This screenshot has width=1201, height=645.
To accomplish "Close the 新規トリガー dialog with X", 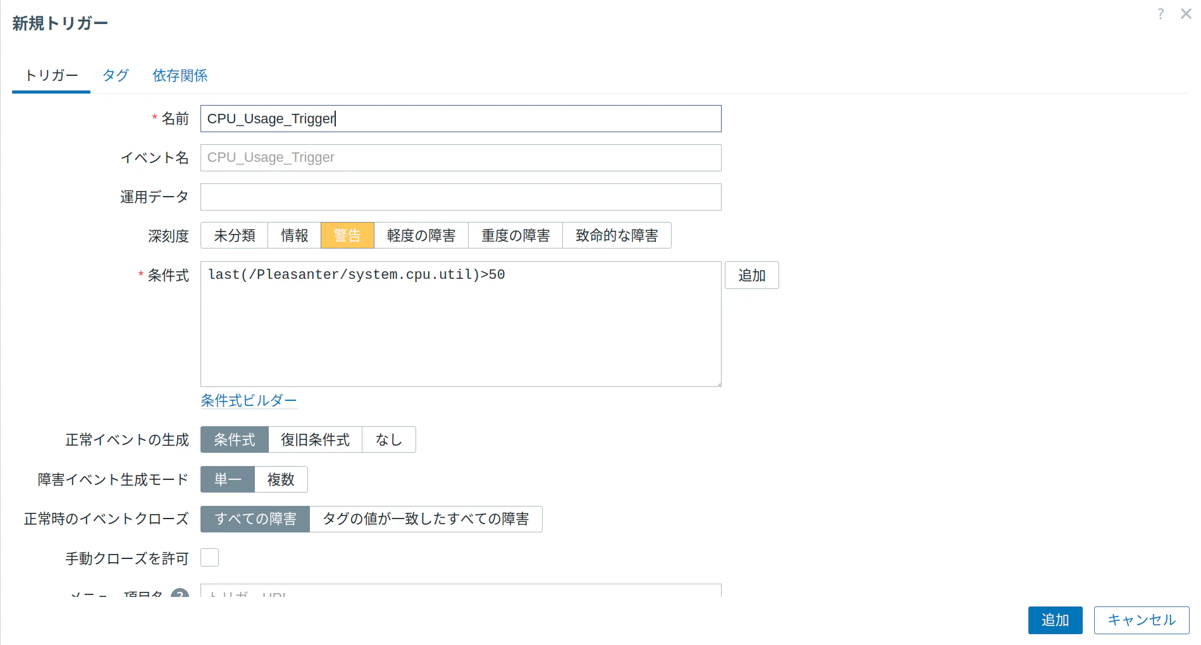I will (1186, 14).
